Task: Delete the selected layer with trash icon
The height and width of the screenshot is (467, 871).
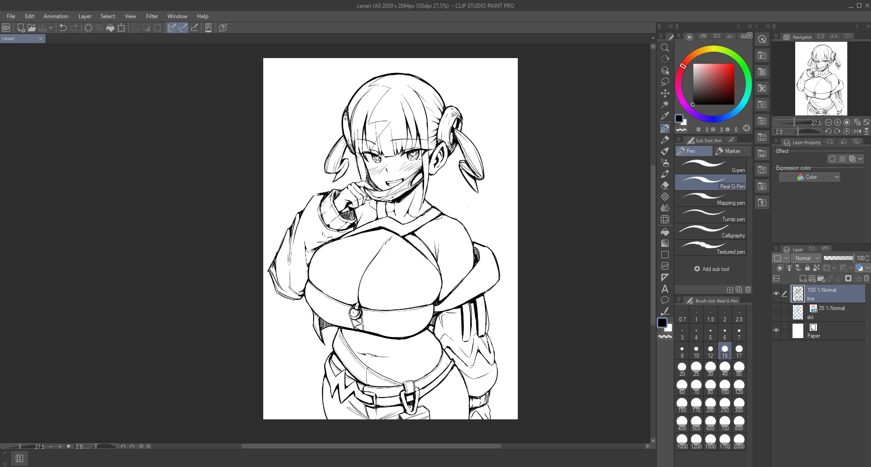Action: pos(866,278)
